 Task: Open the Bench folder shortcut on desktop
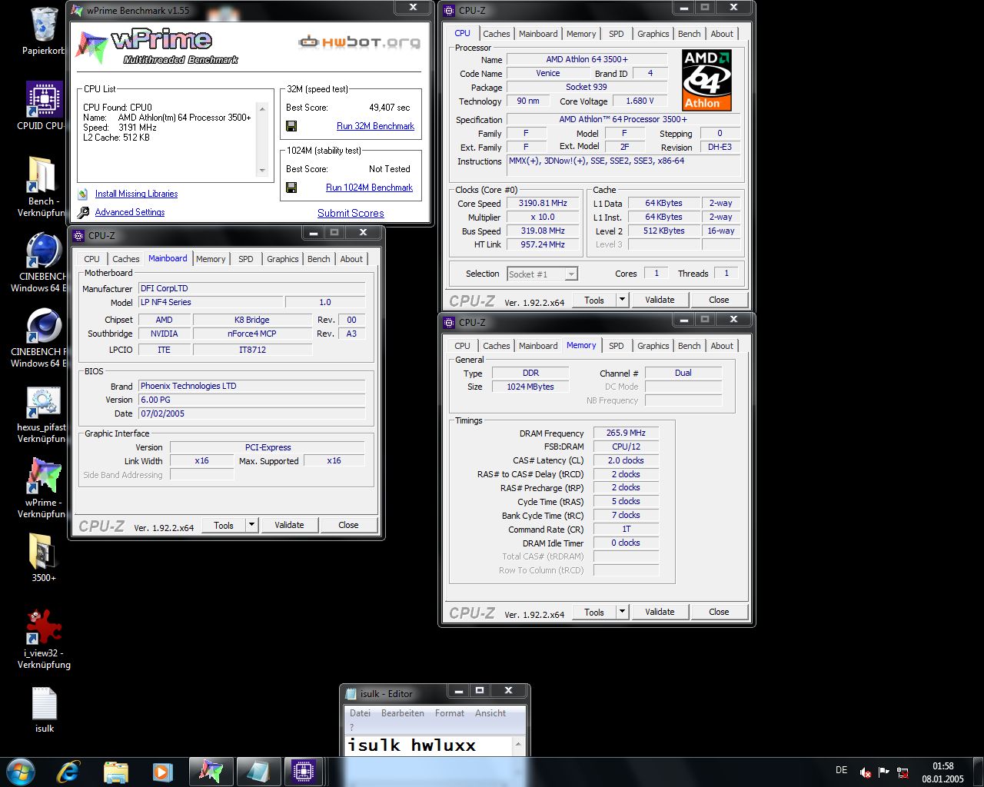tap(42, 187)
